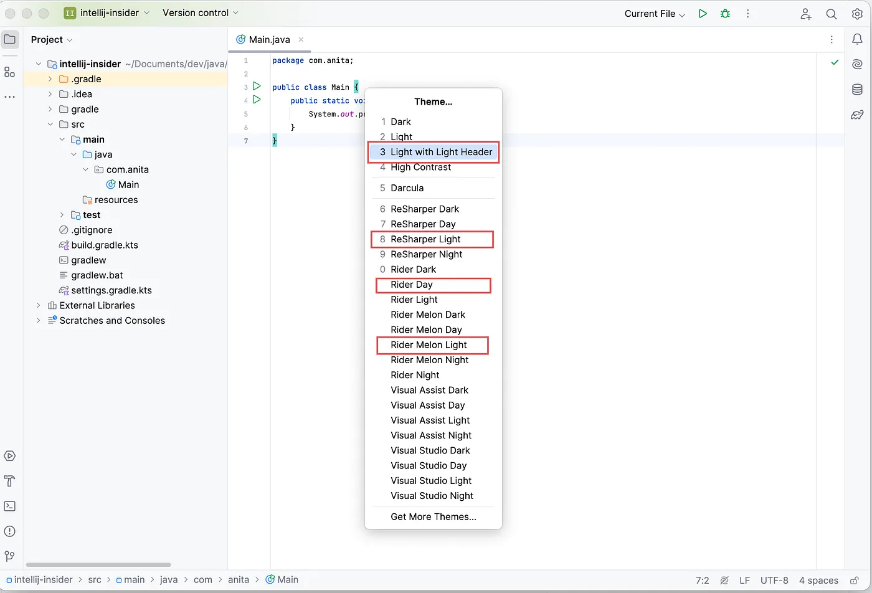Open Code With Me add-user icon
Viewport: 872px width, 593px height.
[x=806, y=14]
